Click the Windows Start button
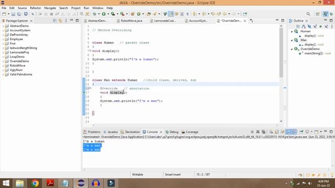The width and height of the screenshot is (335, 188). pos(6,183)
